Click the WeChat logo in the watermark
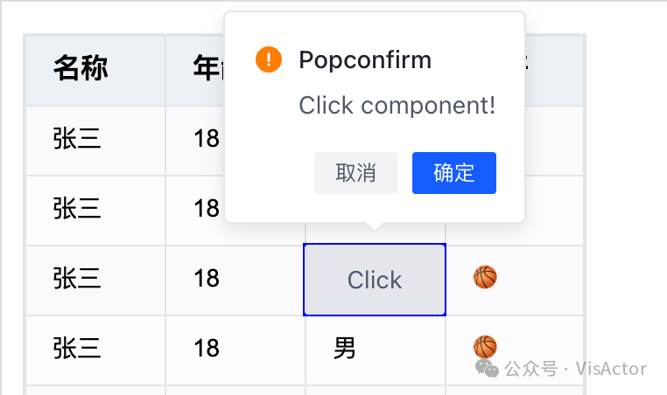This screenshot has height=395, width=667. click(488, 369)
